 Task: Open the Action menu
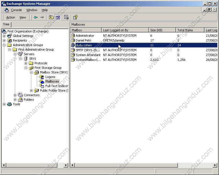click(x=11, y=17)
